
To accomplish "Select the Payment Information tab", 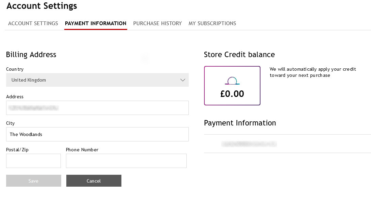I will click(96, 23).
